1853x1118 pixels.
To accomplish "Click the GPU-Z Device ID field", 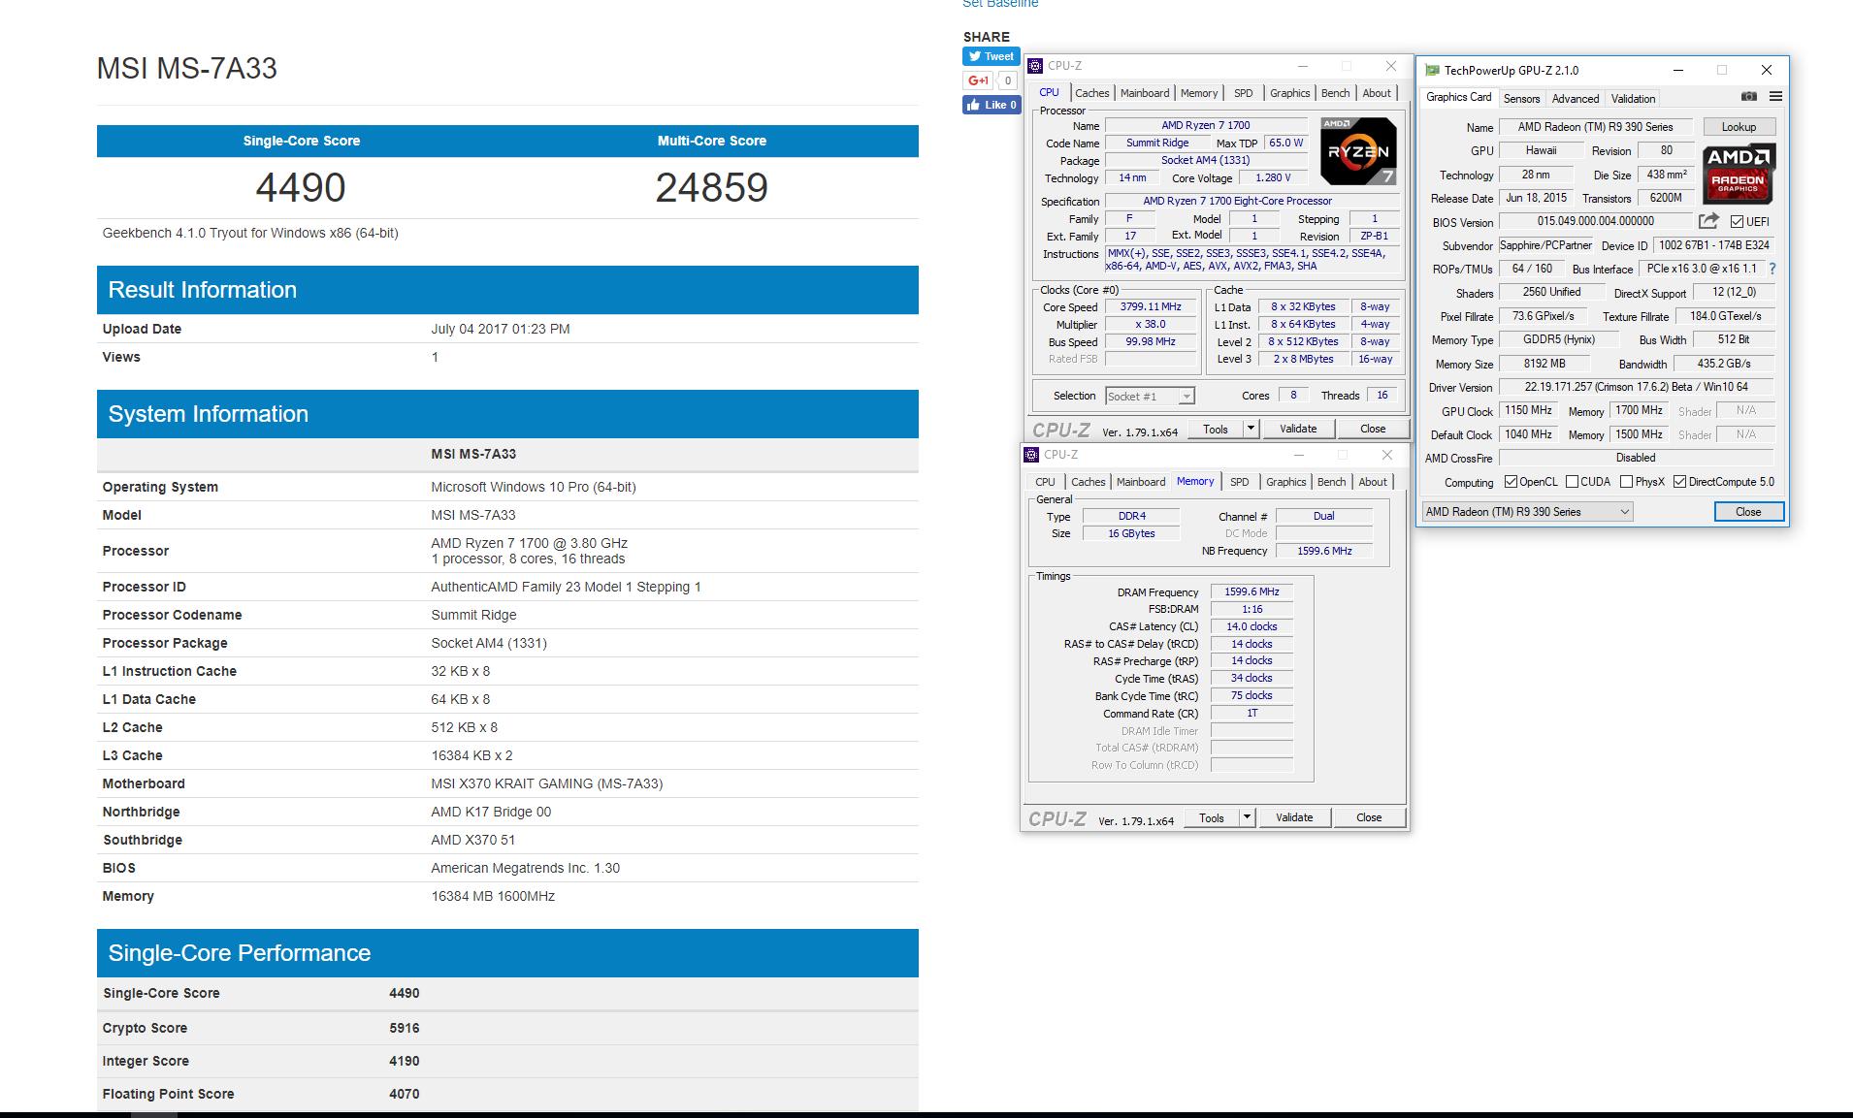I will pos(1713,245).
